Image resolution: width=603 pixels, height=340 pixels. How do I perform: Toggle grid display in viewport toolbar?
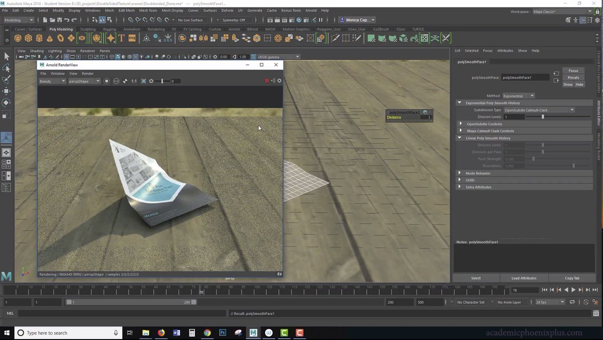coord(66,57)
